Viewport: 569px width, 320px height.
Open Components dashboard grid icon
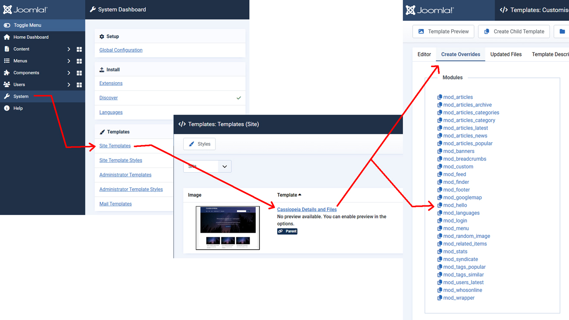coord(79,73)
